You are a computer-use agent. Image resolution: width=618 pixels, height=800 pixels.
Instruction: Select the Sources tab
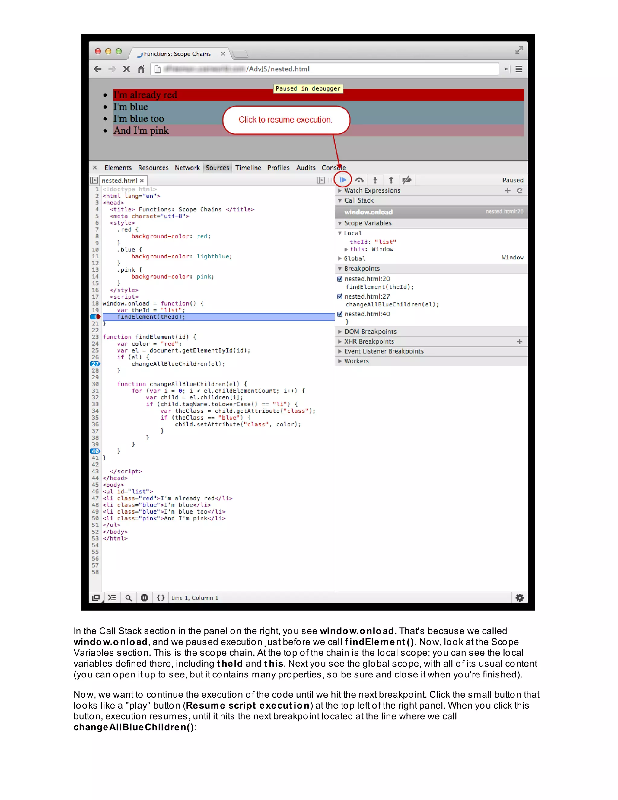click(218, 168)
